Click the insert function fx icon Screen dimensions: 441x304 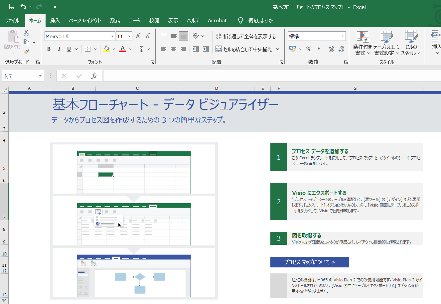[x=94, y=76]
